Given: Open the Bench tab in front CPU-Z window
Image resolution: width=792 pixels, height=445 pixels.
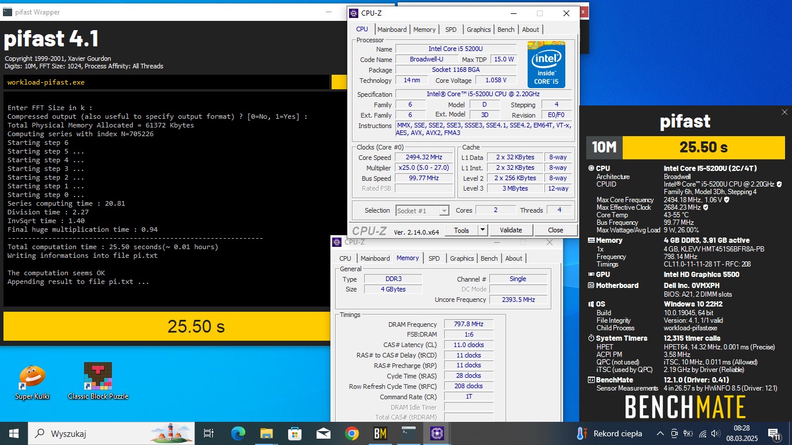Looking at the screenshot, I should click(506, 30).
